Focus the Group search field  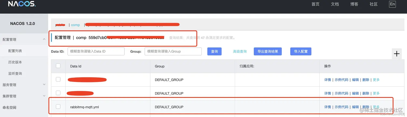[173, 51]
